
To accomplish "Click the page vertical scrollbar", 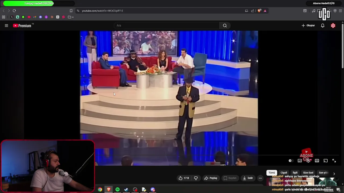I will click(342, 46).
